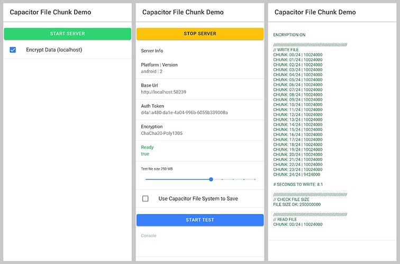Click log line CHUNK: 18/24 | 10024000
Viewport: 400px width, 264px height.
[298, 145]
